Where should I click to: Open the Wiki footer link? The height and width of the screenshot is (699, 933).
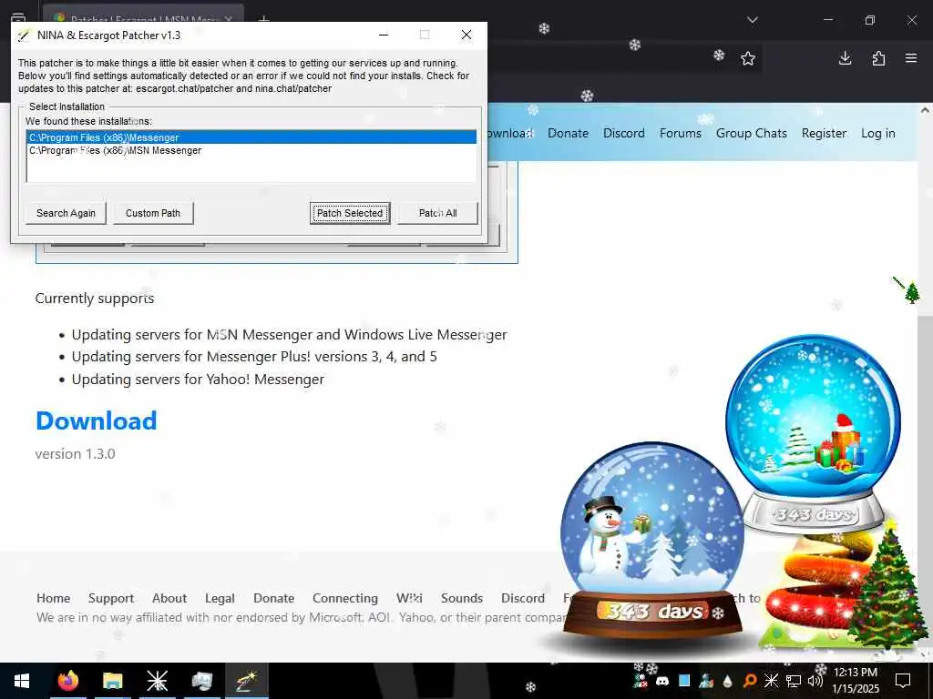pos(409,598)
